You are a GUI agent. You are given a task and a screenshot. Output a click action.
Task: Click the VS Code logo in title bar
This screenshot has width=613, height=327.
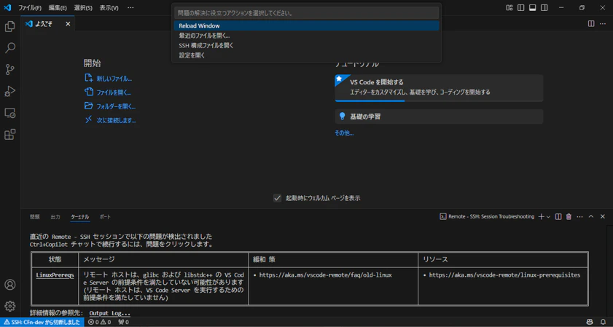(7, 7)
